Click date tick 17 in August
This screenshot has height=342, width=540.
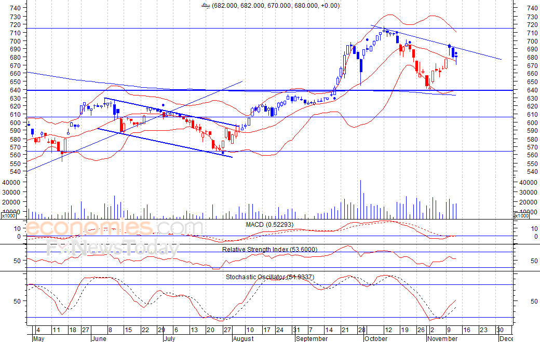point(266,330)
